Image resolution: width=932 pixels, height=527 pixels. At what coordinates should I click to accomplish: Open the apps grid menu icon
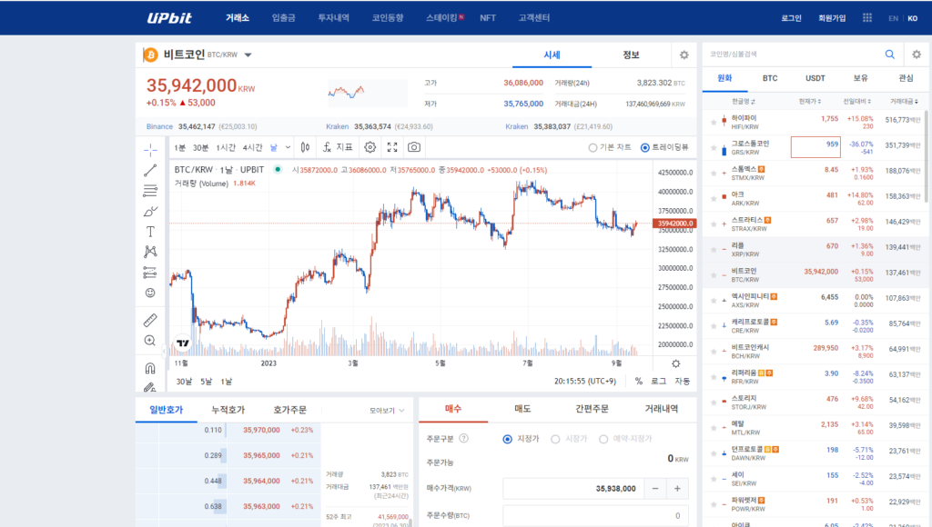pos(867,18)
